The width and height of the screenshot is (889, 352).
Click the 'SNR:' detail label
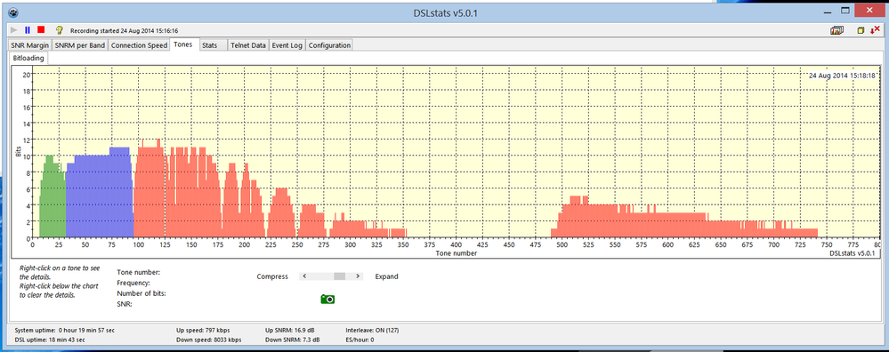[x=125, y=305]
